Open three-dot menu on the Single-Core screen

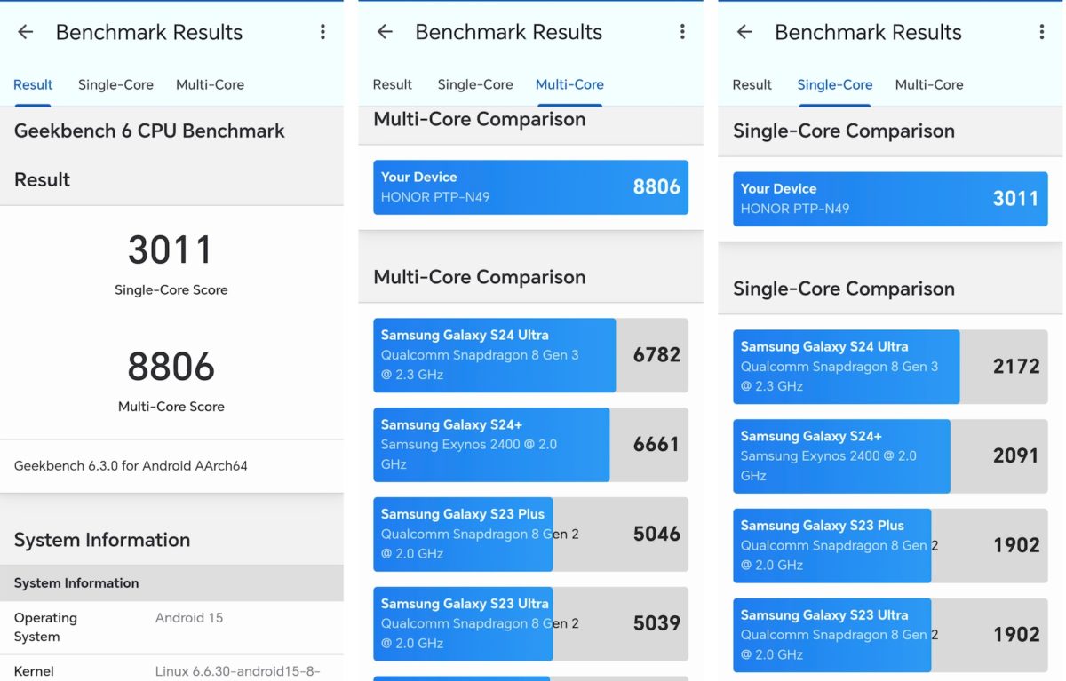(x=1041, y=32)
